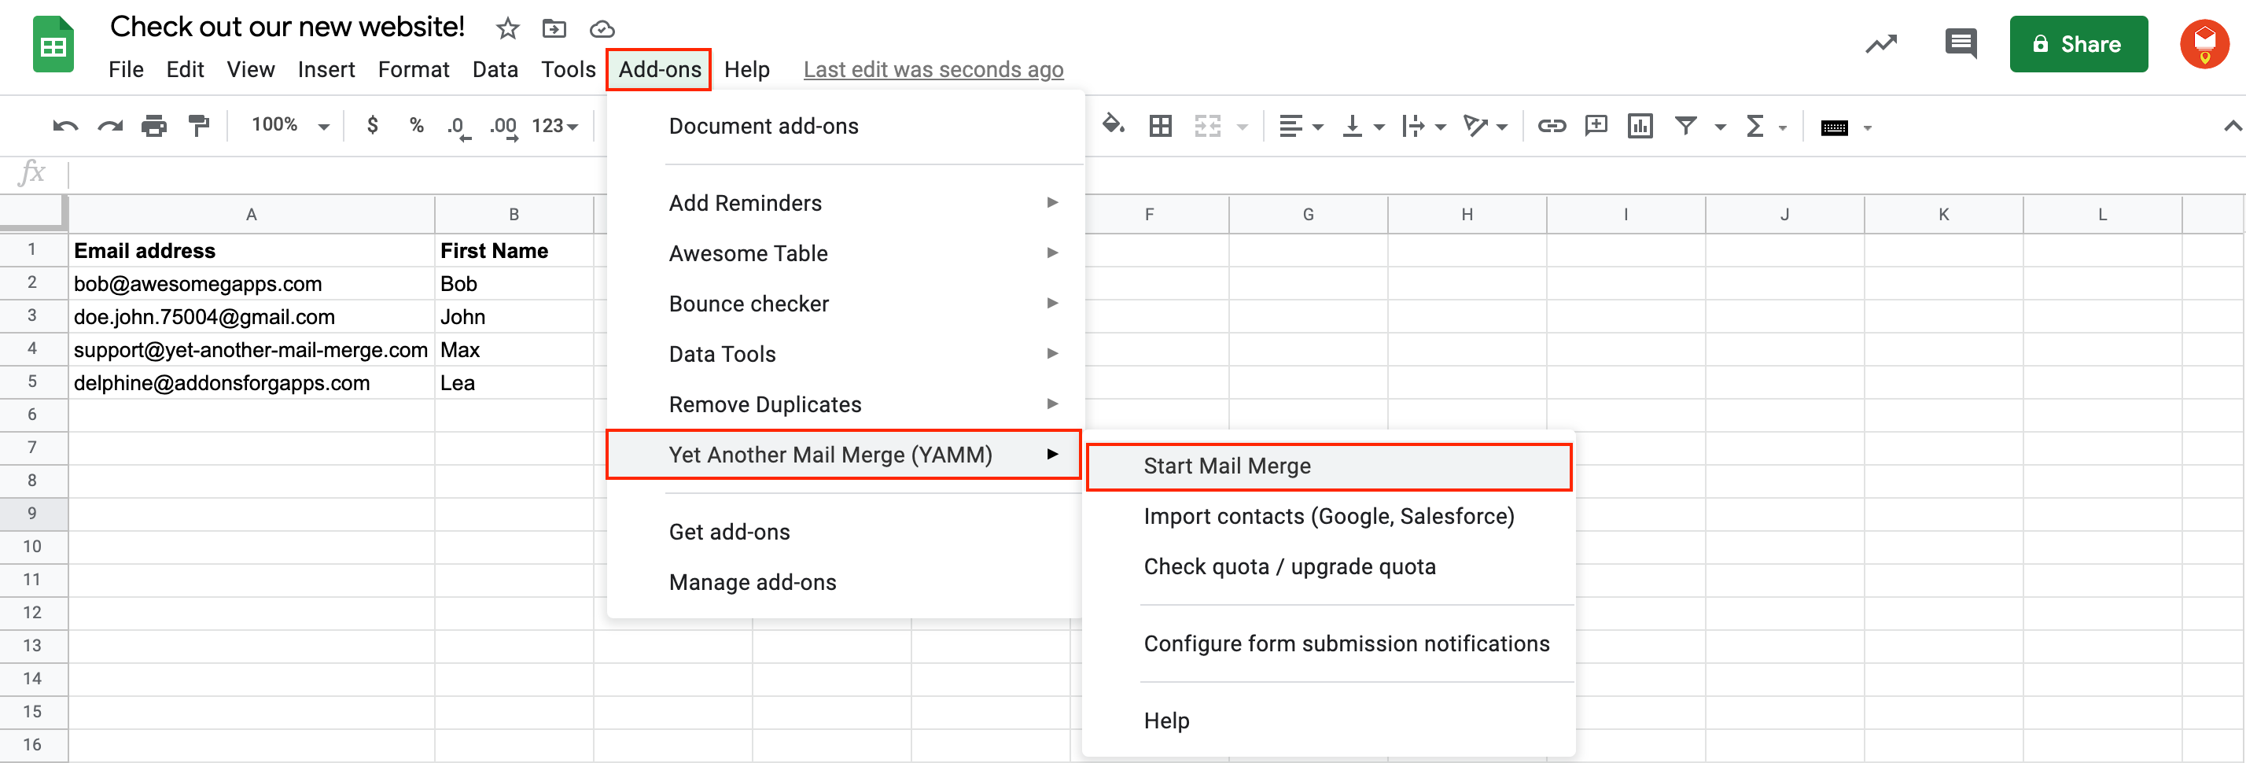
Task: Open the zoom 100% dropdown
Action: 289,126
